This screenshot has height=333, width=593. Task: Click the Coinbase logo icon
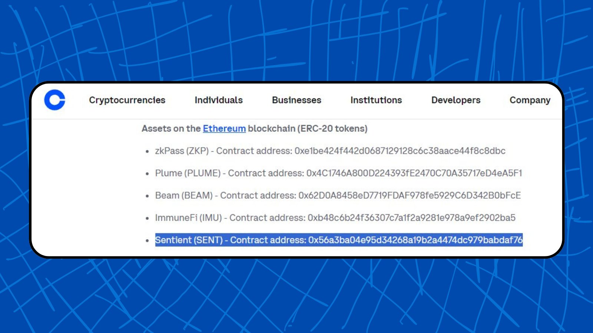(54, 100)
